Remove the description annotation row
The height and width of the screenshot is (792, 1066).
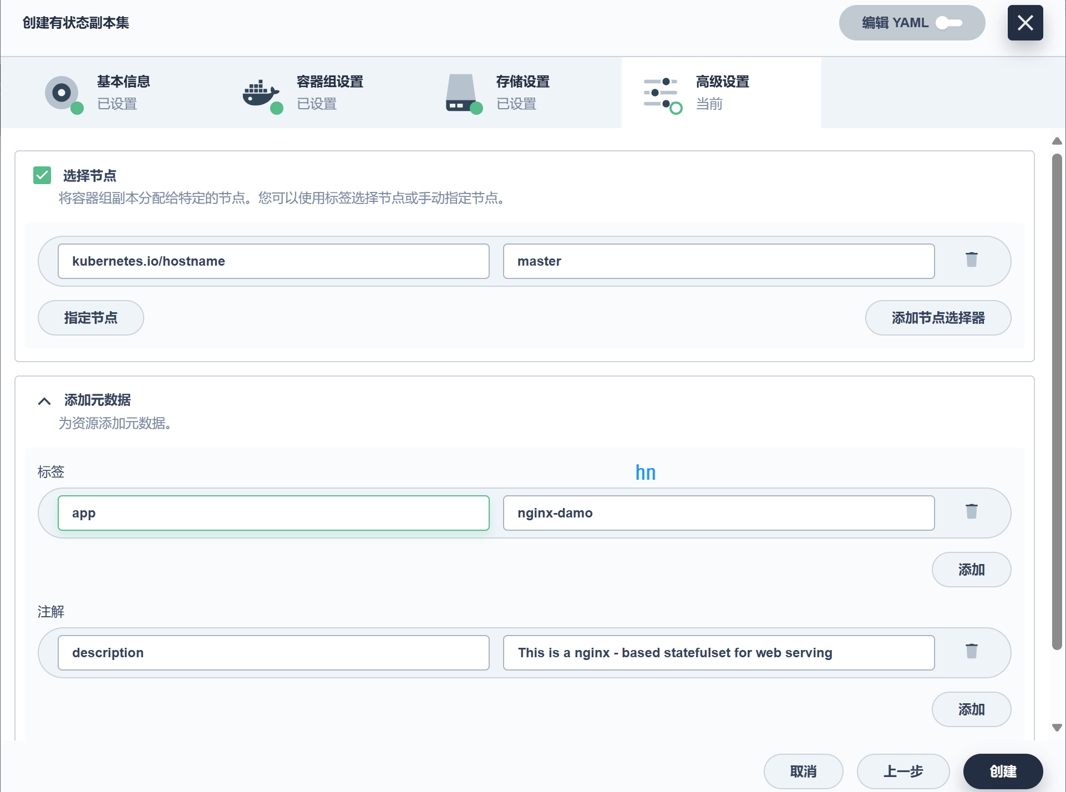pos(971,651)
